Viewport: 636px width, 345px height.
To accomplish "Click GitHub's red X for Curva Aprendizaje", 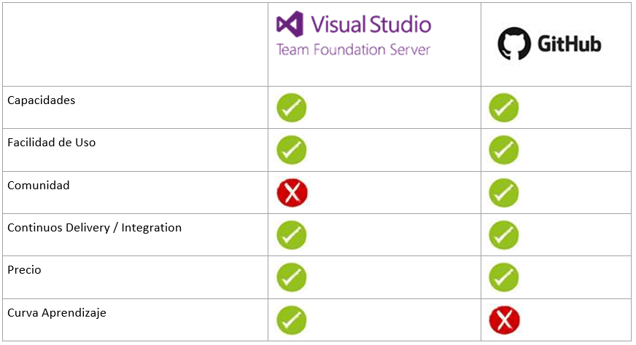I will pyautogui.click(x=504, y=320).
